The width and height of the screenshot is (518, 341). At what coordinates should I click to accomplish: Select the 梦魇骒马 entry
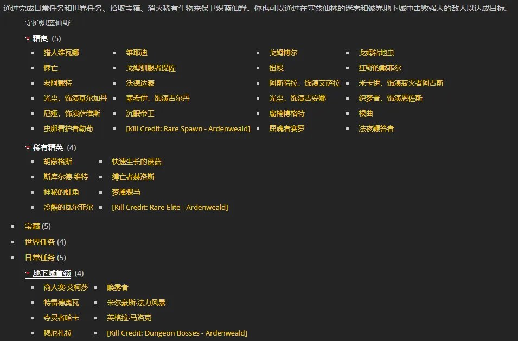pyautogui.click(x=125, y=192)
